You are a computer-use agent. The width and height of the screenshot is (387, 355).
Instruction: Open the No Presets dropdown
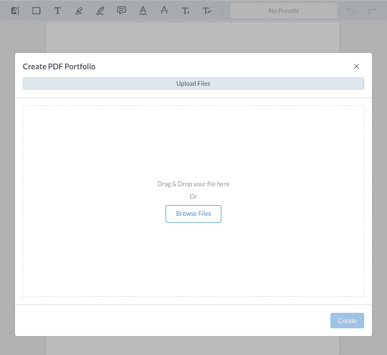tap(283, 11)
